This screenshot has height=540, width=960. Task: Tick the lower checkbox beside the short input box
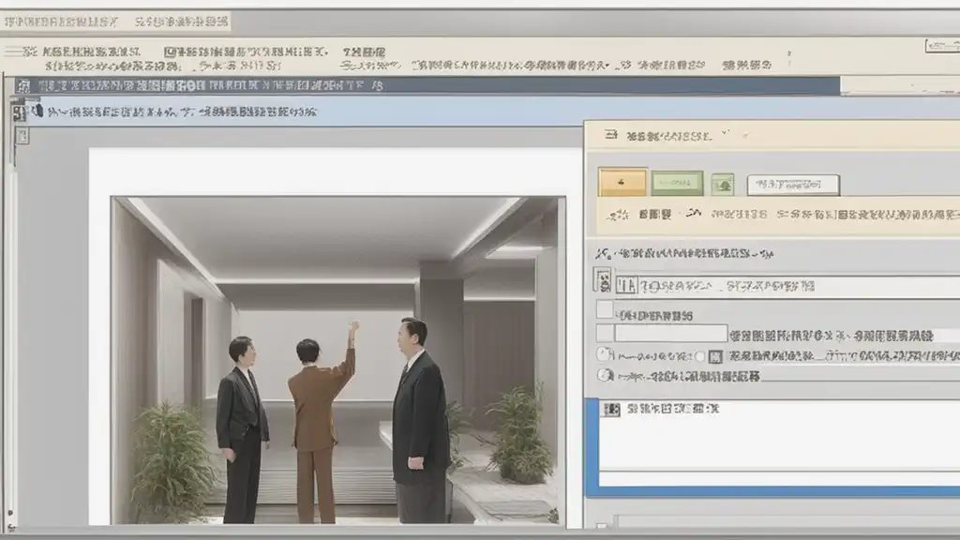605,333
